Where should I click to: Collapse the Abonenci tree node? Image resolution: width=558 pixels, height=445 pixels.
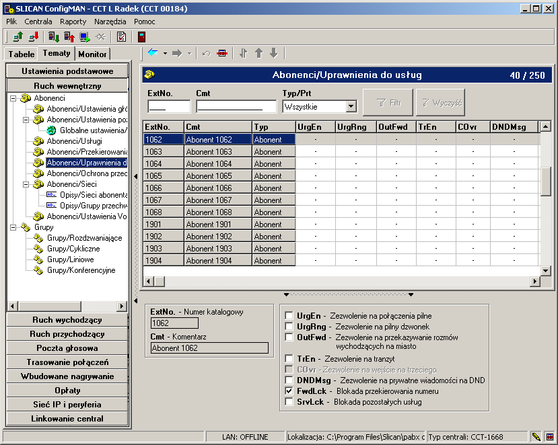coord(13,98)
